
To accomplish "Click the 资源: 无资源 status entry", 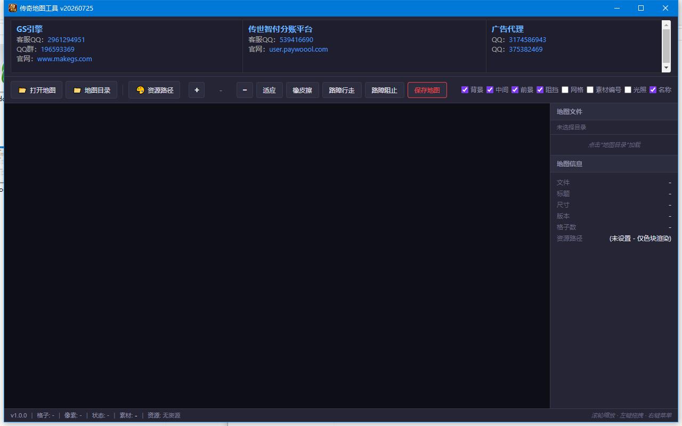I will pos(164,415).
